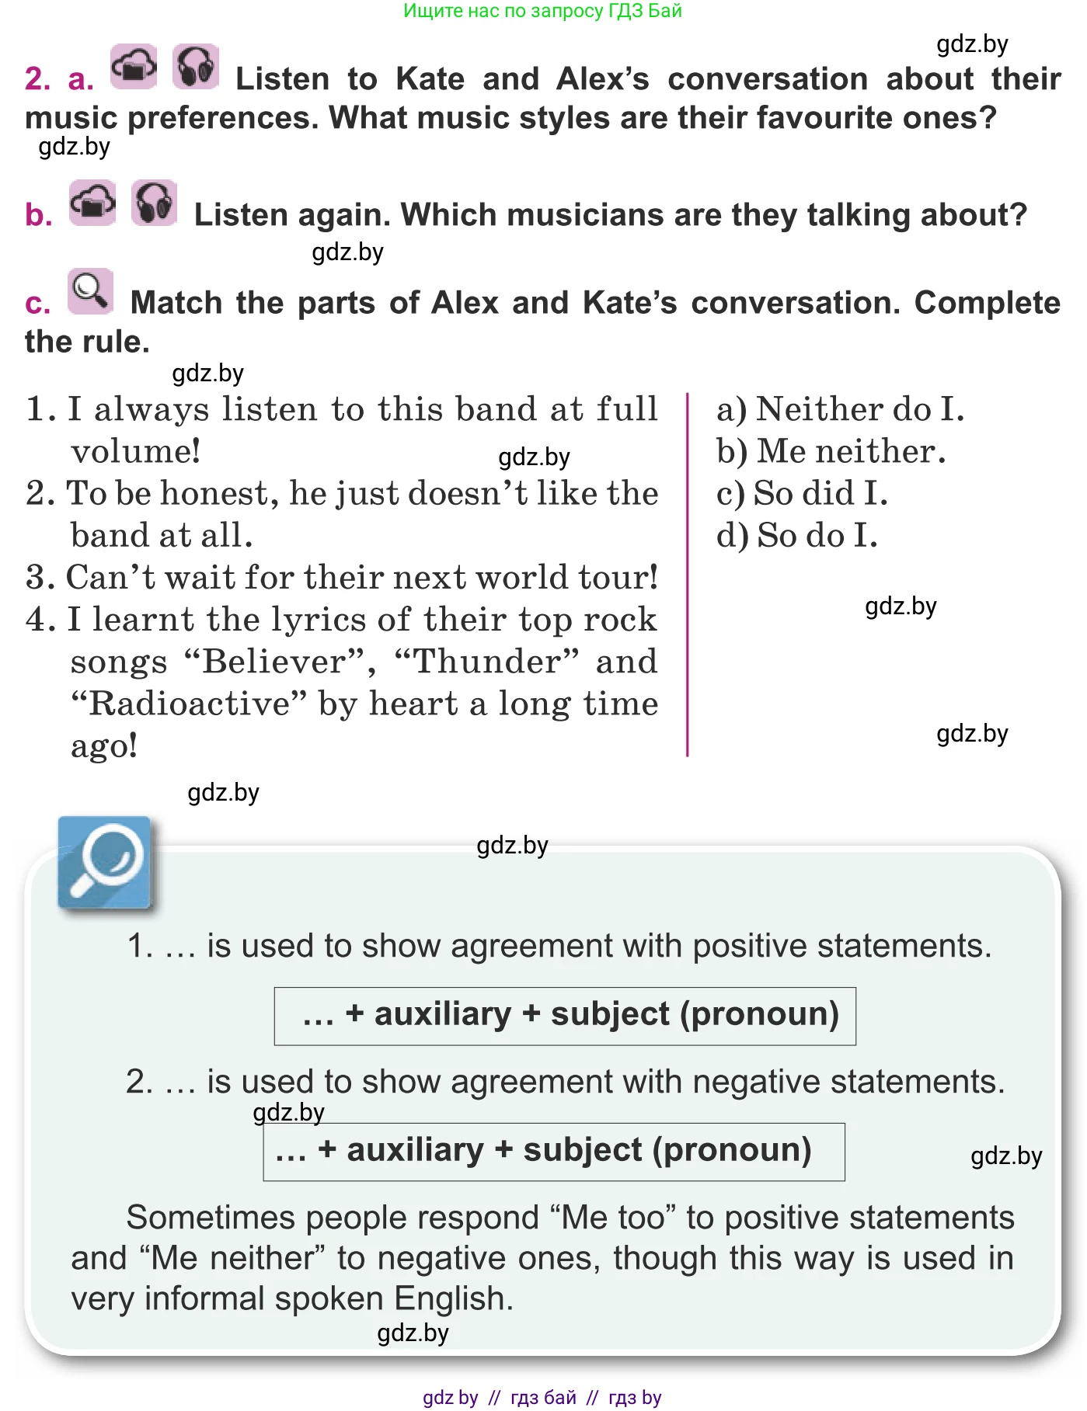The width and height of the screenshot is (1087, 1411).
Task: Select sentence 3 'Can't wait for their next world tour!'
Action: [342, 577]
